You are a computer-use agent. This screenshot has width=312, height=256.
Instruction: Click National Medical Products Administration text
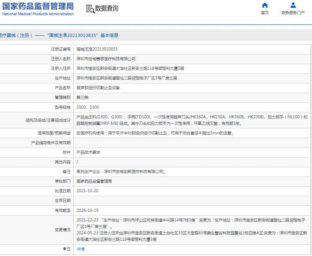[38, 14]
